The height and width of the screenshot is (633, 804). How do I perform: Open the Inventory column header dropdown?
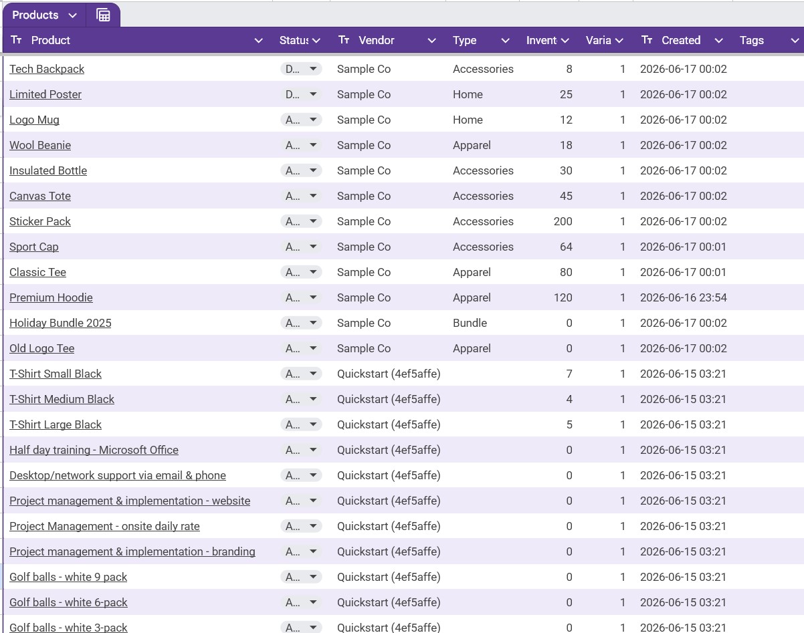[x=565, y=41]
